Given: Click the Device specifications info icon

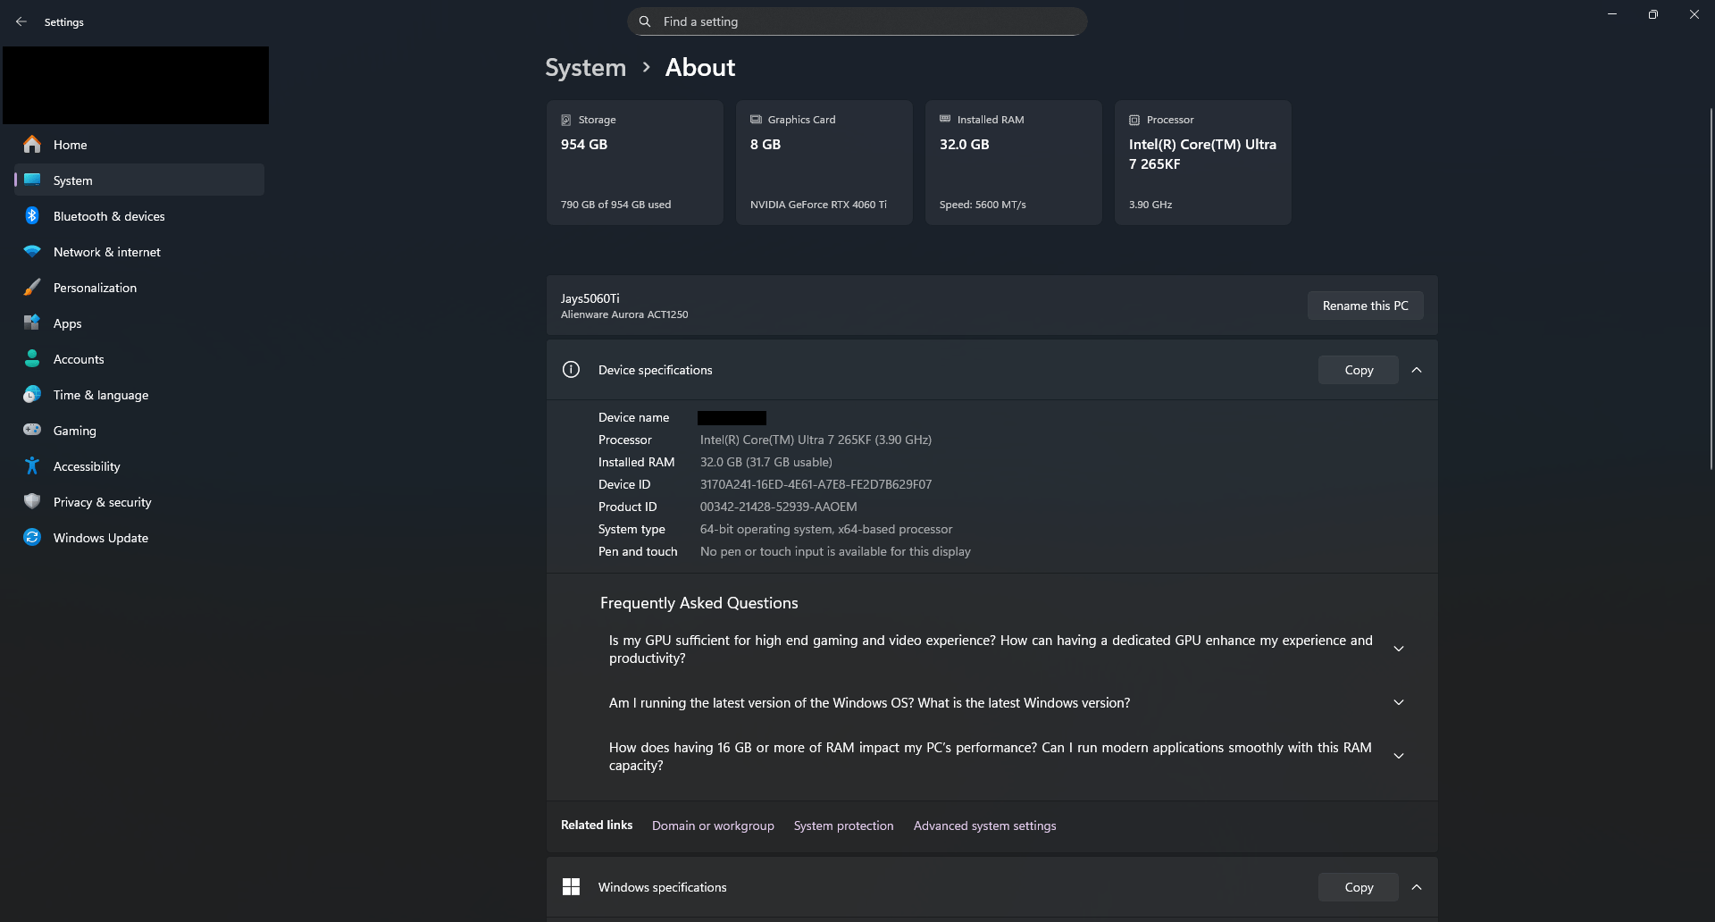Looking at the screenshot, I should (x=571, y=369).
